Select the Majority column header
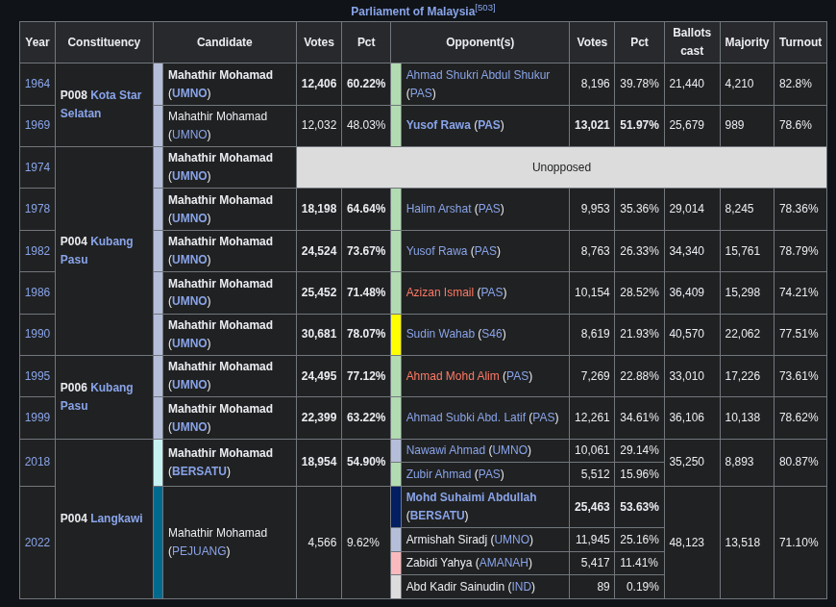Viewport: 836px width, 607px height. click(747, 42)
